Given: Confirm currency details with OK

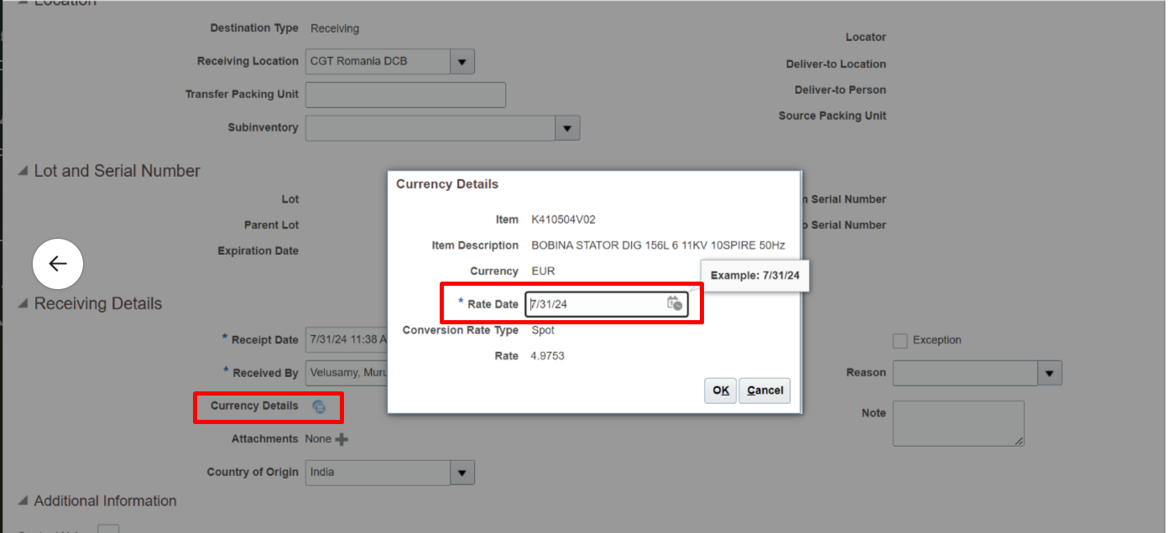Looking at the screenshot, I should tap(719, 390).
